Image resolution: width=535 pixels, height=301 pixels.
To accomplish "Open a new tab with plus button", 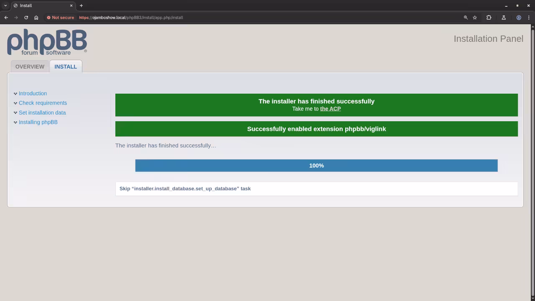I will [81, 5].
